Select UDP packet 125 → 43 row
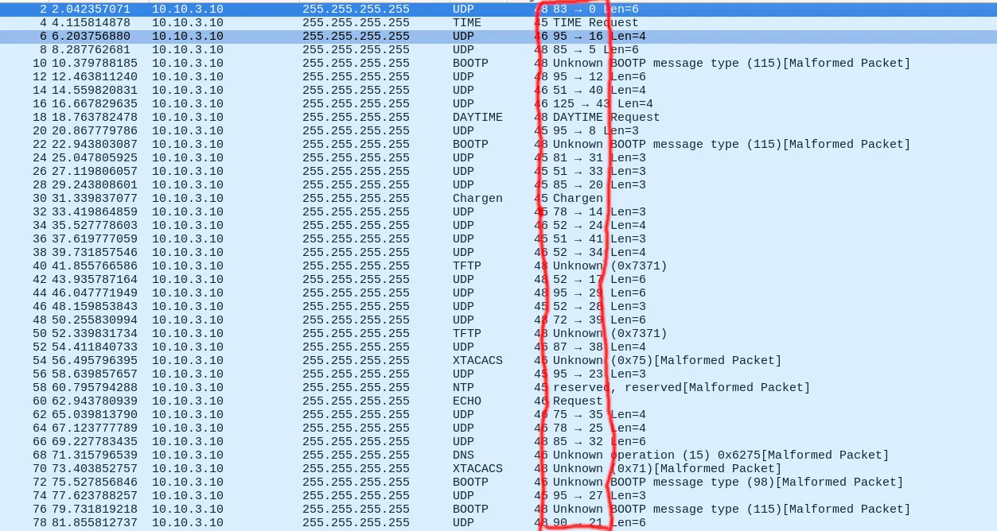This screenshot has height=531, width=997. (x=318, y=104)
